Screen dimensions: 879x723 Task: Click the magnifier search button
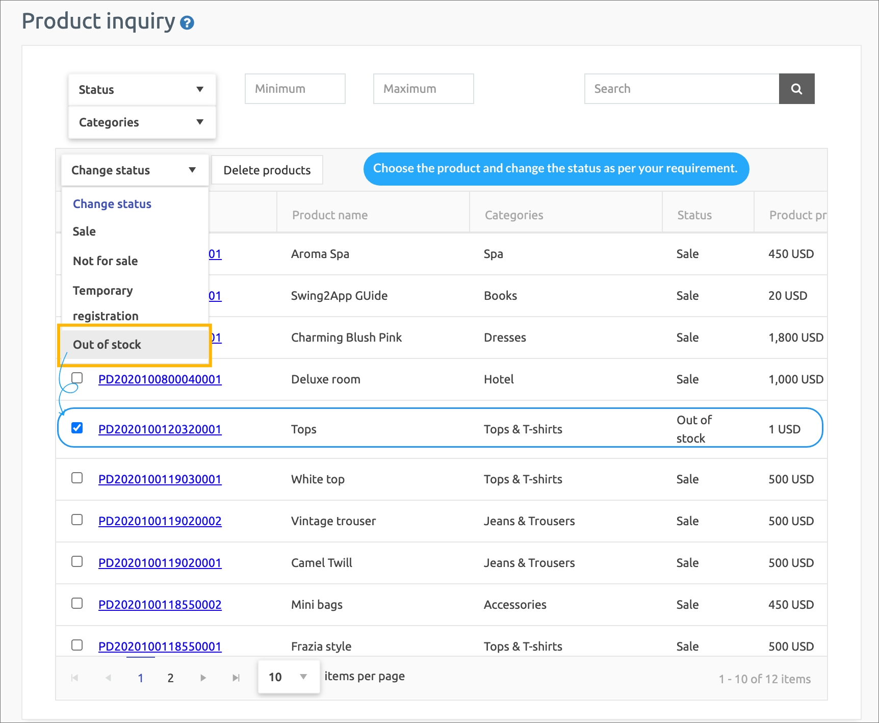click(796, 89)
